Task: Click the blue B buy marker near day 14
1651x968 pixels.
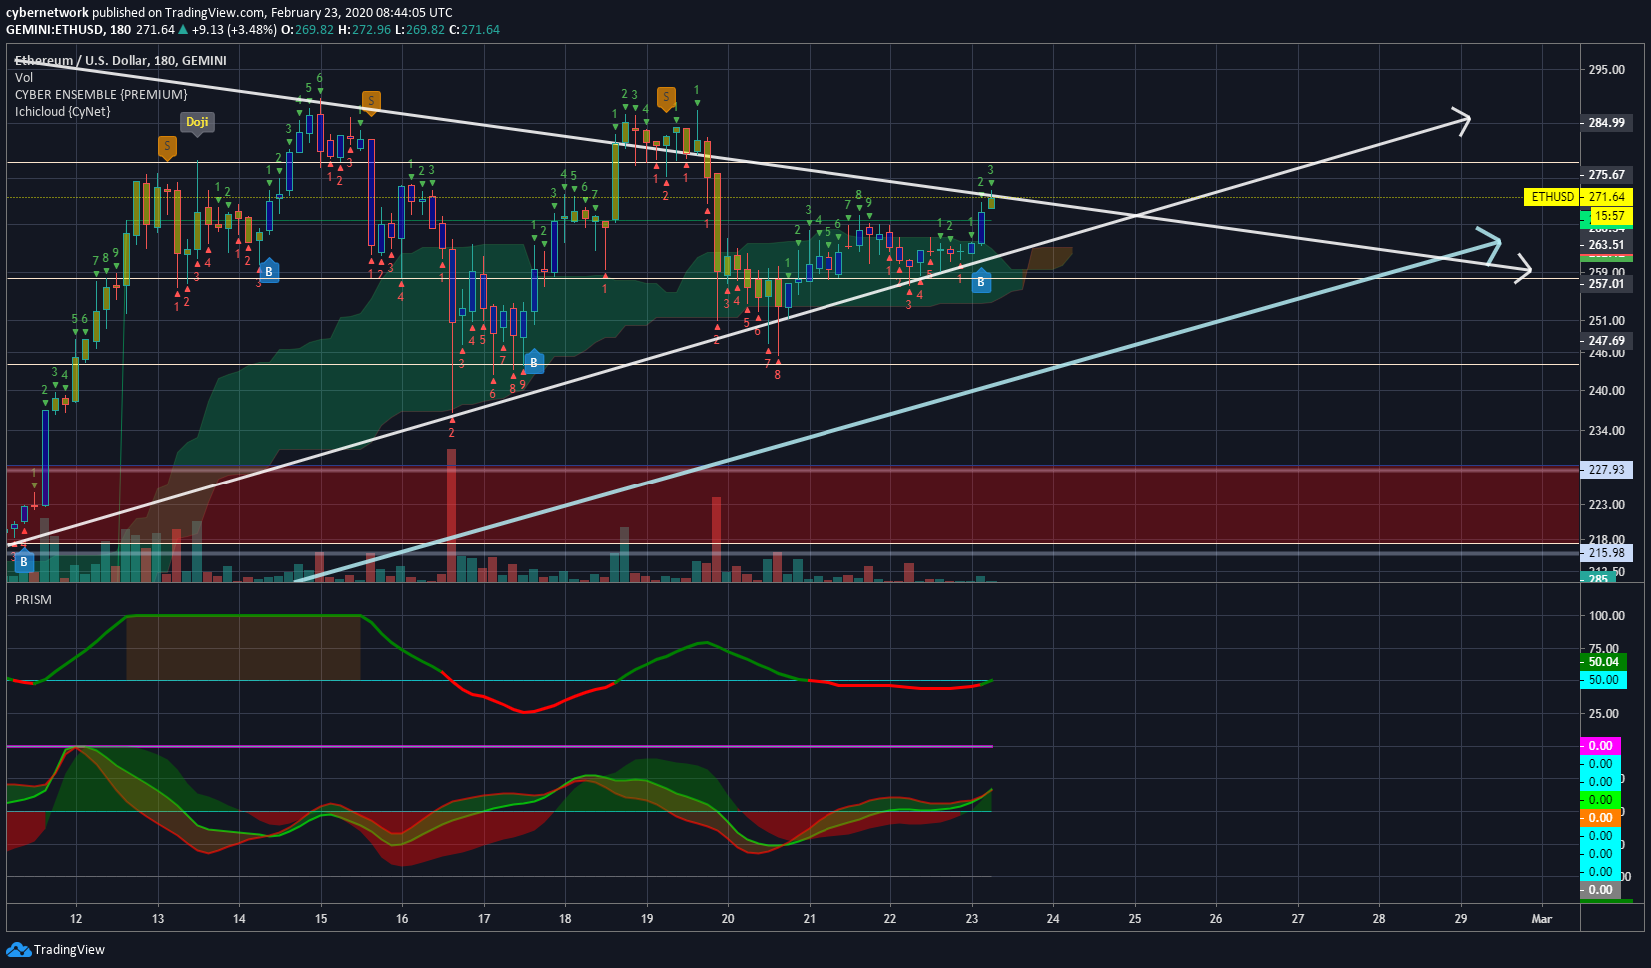Action: 268,271
